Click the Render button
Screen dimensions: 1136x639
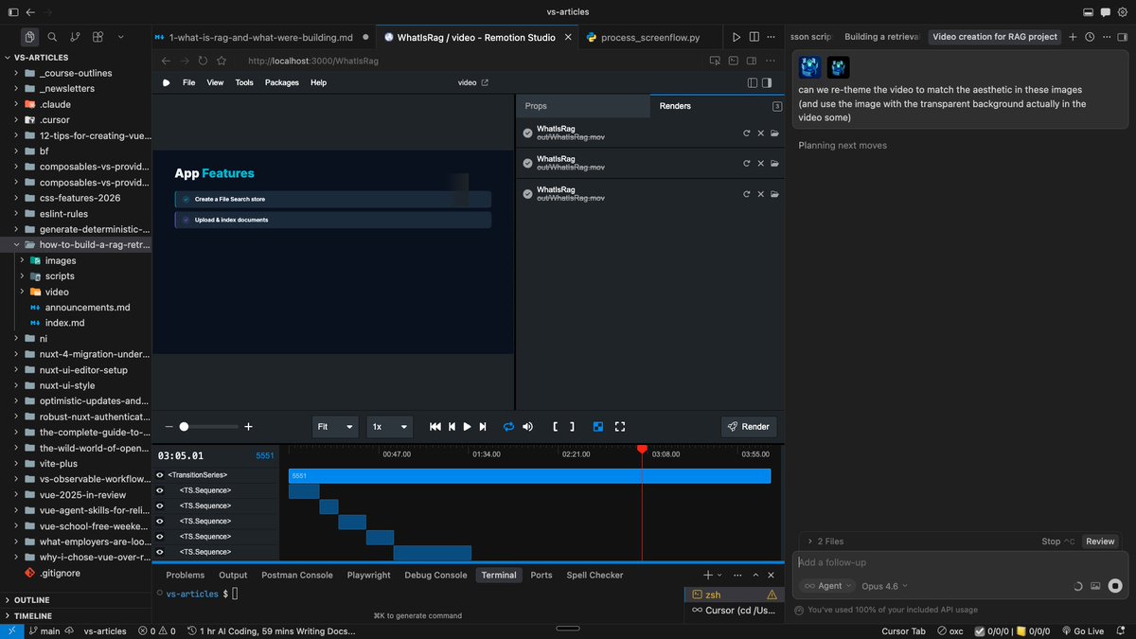pyautogui.click(x=748, y=427)
